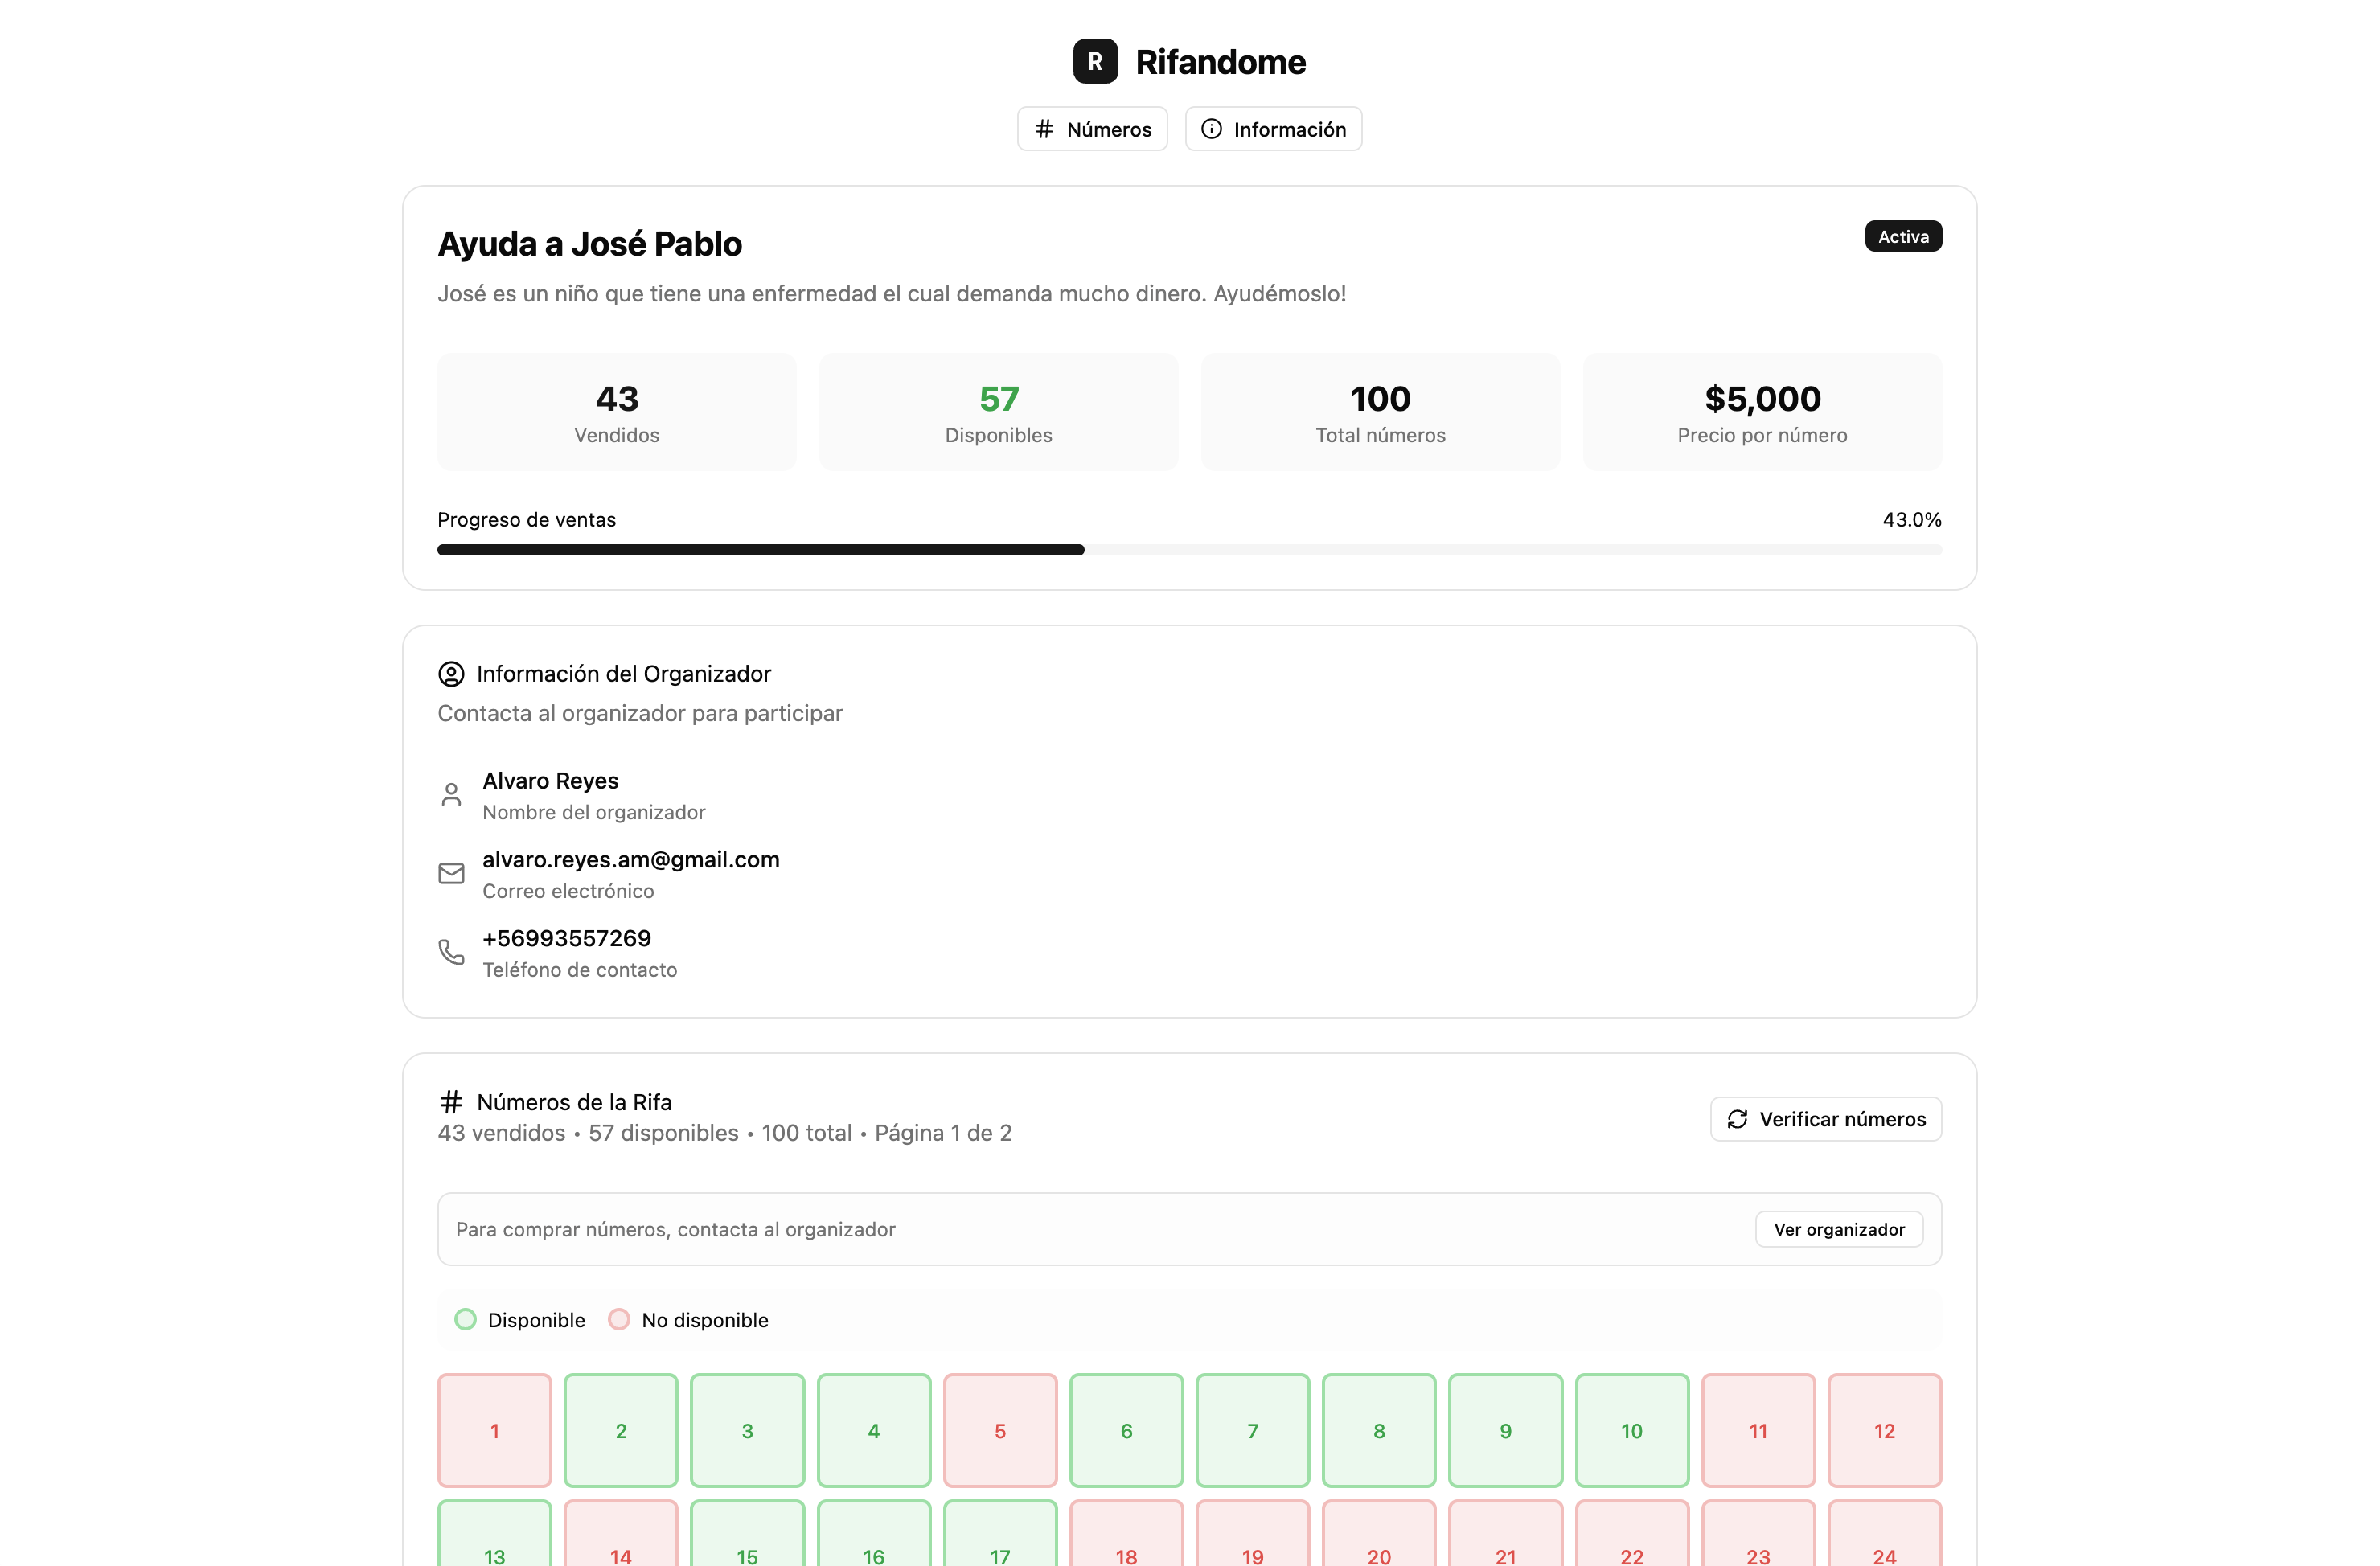The height and width of the screenshot is (1566, 2380).
Task: Click the hash icon beside Números de la Rifa
Action: (451, 1102)
